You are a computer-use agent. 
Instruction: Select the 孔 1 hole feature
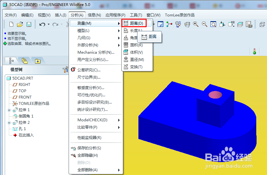(22, 129)
